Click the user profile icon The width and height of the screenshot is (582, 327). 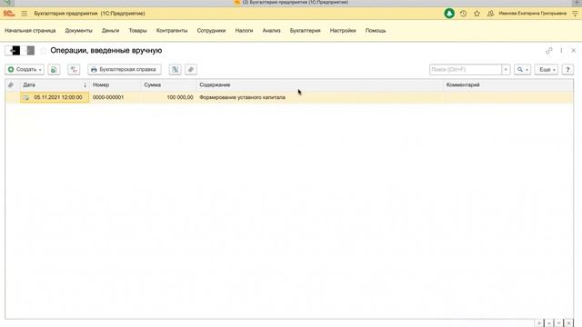point(490,14)
